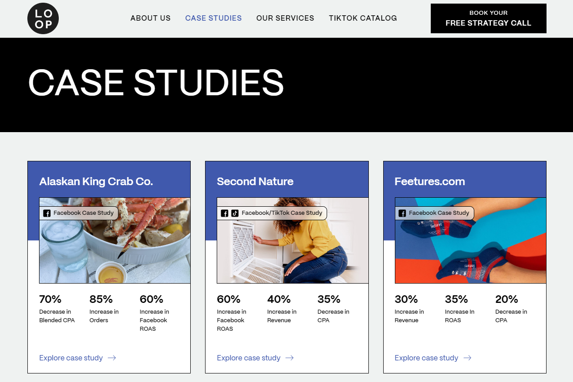Viewport: 573px width, 382px height.
Task: Click arrow icon in Feetures.com card
Action: pos(467,358)
